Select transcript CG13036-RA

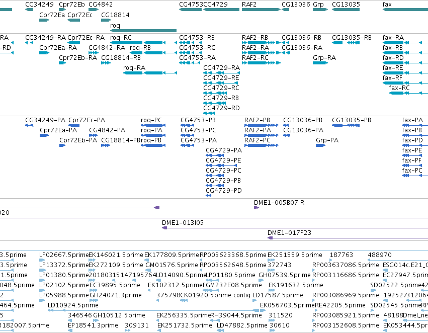coord(286,53)
